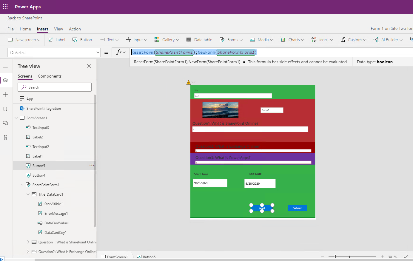The width and height of the screenshot is (413, 261).
Task: Click the hamburger menu icon above Tree view
Action: pos(5,66)
